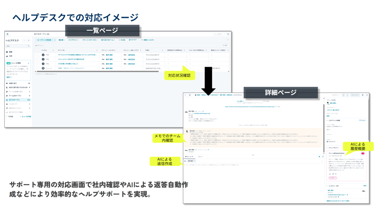This screenshot has width=379, height=210.
Task: Click the plus icon beside ヘルプデスク
Action: (29, 41)
